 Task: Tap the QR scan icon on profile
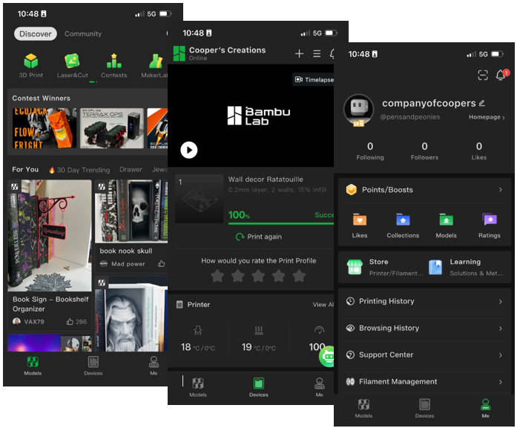(x=483, y=76)
